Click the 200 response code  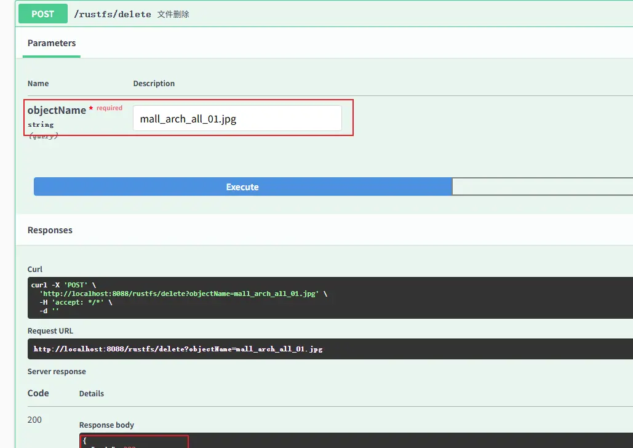tap(34, 420)
